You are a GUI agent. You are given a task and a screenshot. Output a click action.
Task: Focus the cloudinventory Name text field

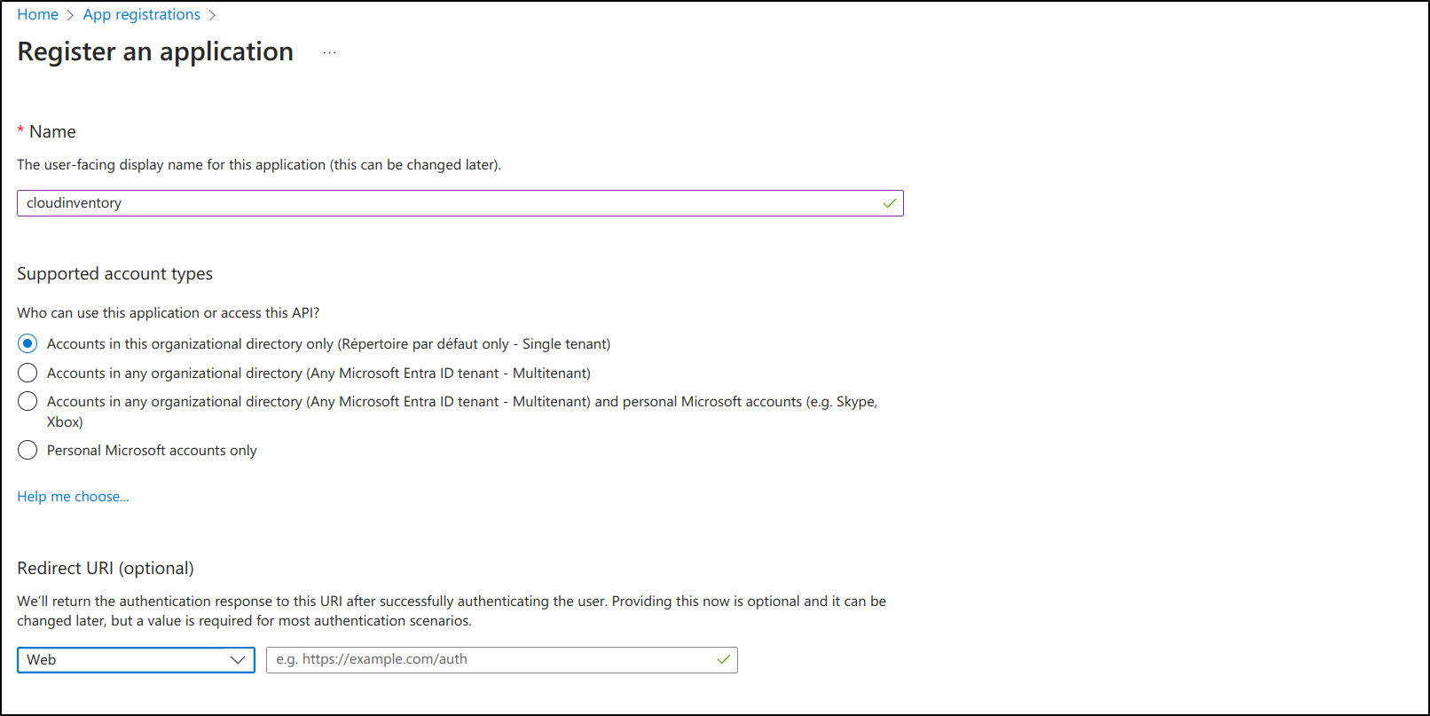click(444, 203)
